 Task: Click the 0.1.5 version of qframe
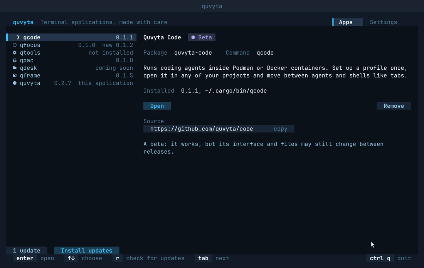pos(125,75)
